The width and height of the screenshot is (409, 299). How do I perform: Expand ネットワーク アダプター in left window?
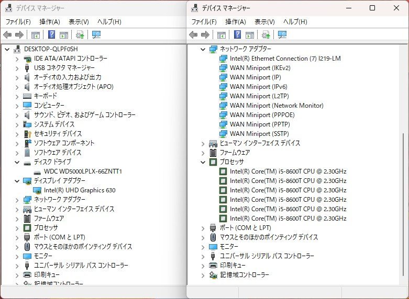(17, 200)
